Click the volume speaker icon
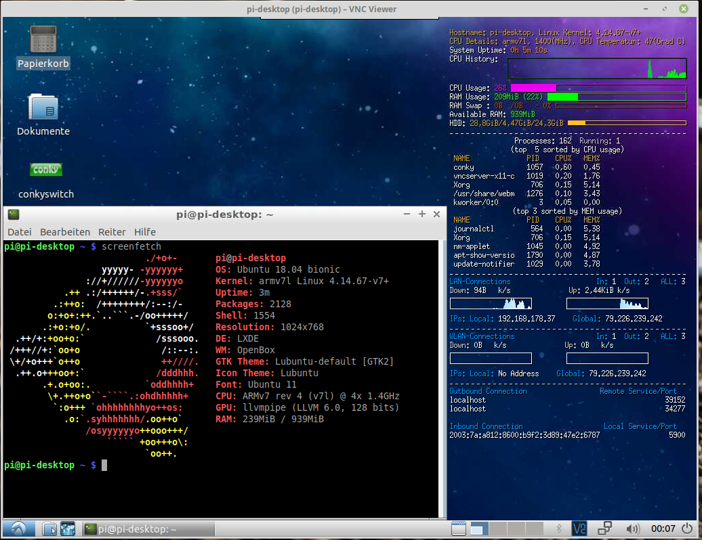This screenshot has height=540, width=702. (x=633, y=528)
